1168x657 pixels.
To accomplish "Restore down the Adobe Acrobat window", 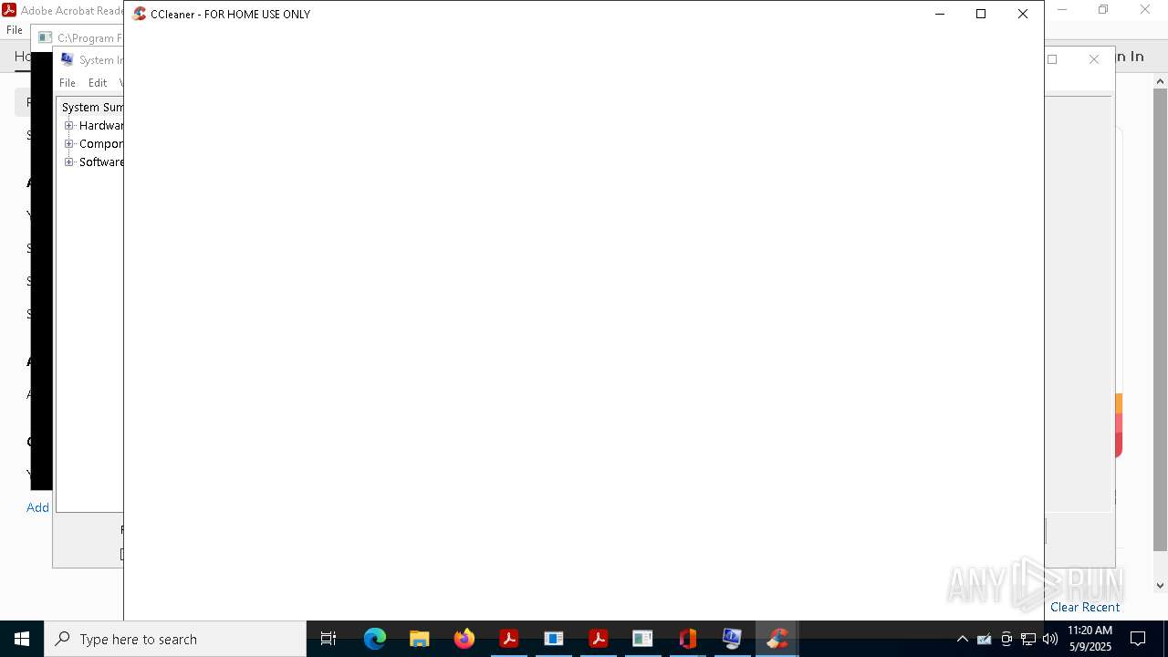I will click(1103, 10).
